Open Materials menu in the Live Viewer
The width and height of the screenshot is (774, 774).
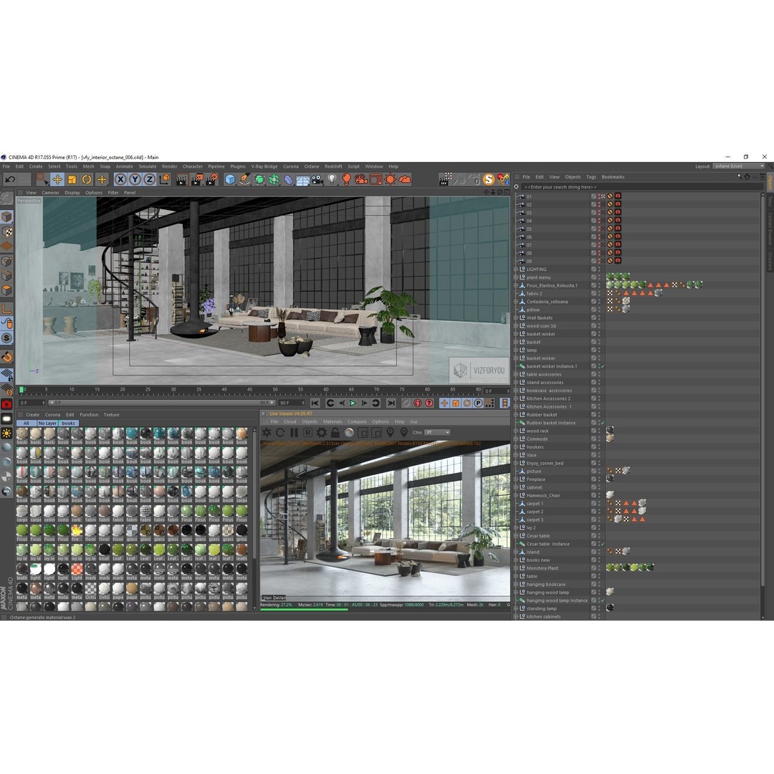pyautogui.click(x=333, y=422)
